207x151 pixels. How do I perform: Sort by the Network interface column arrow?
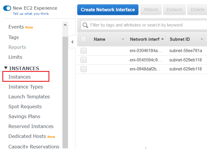162,39
